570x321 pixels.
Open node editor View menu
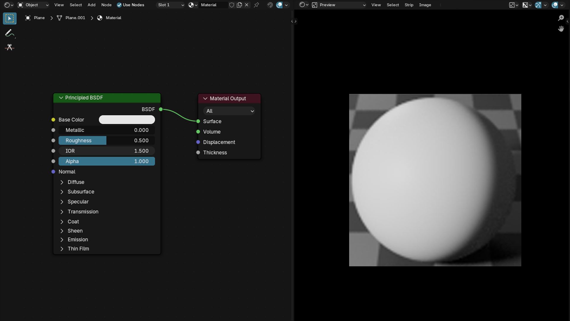coord(59,5)
